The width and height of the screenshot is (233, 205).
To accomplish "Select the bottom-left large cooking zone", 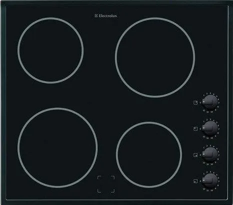I will point(57,147).
